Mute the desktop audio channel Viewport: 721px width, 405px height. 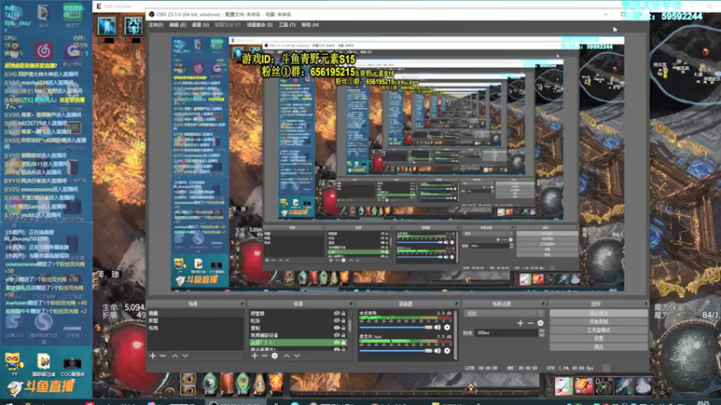click(437, 328)
